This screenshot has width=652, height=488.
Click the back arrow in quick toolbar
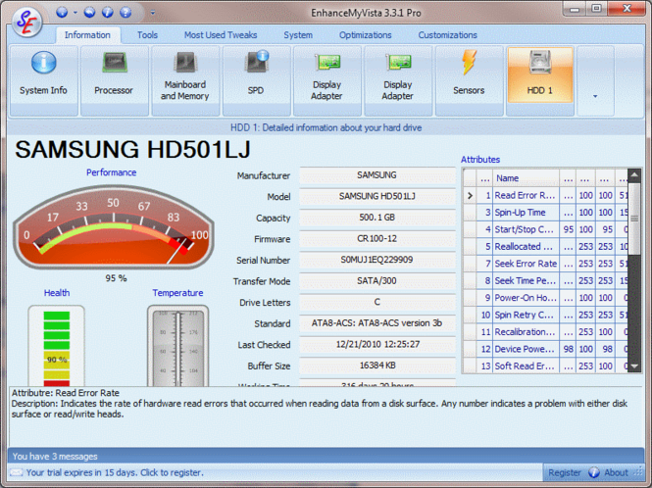[89, 13]
